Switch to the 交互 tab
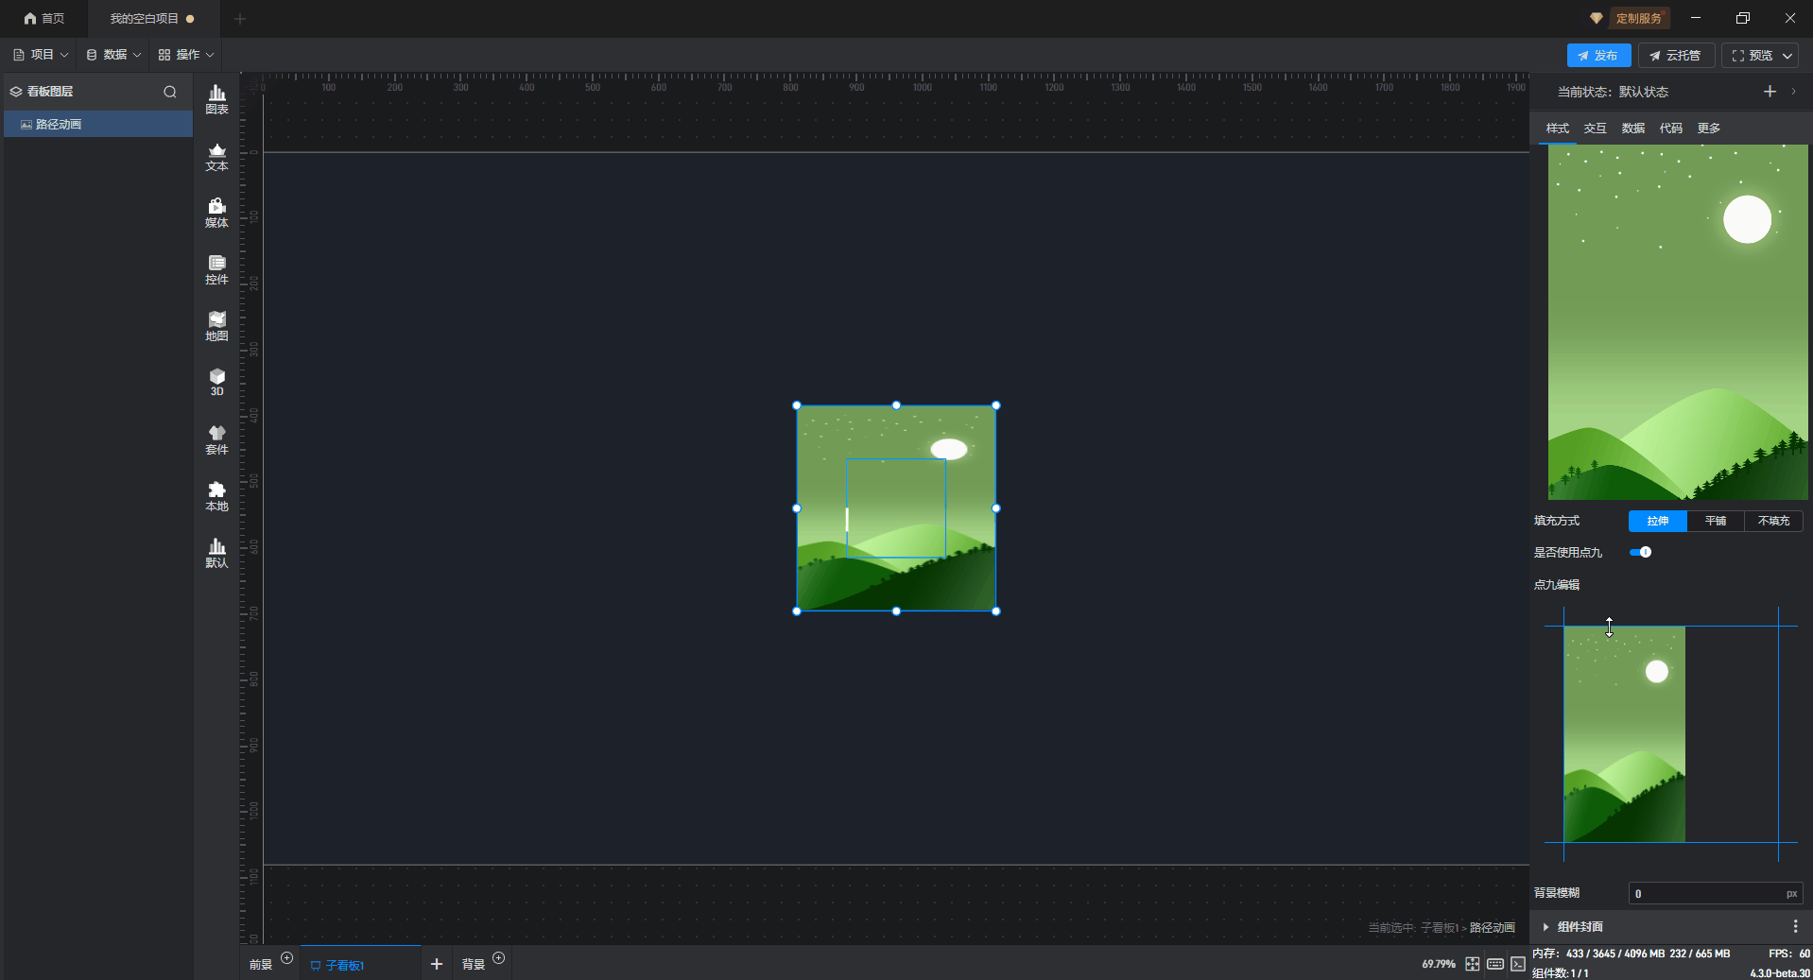 (1595, 129)
